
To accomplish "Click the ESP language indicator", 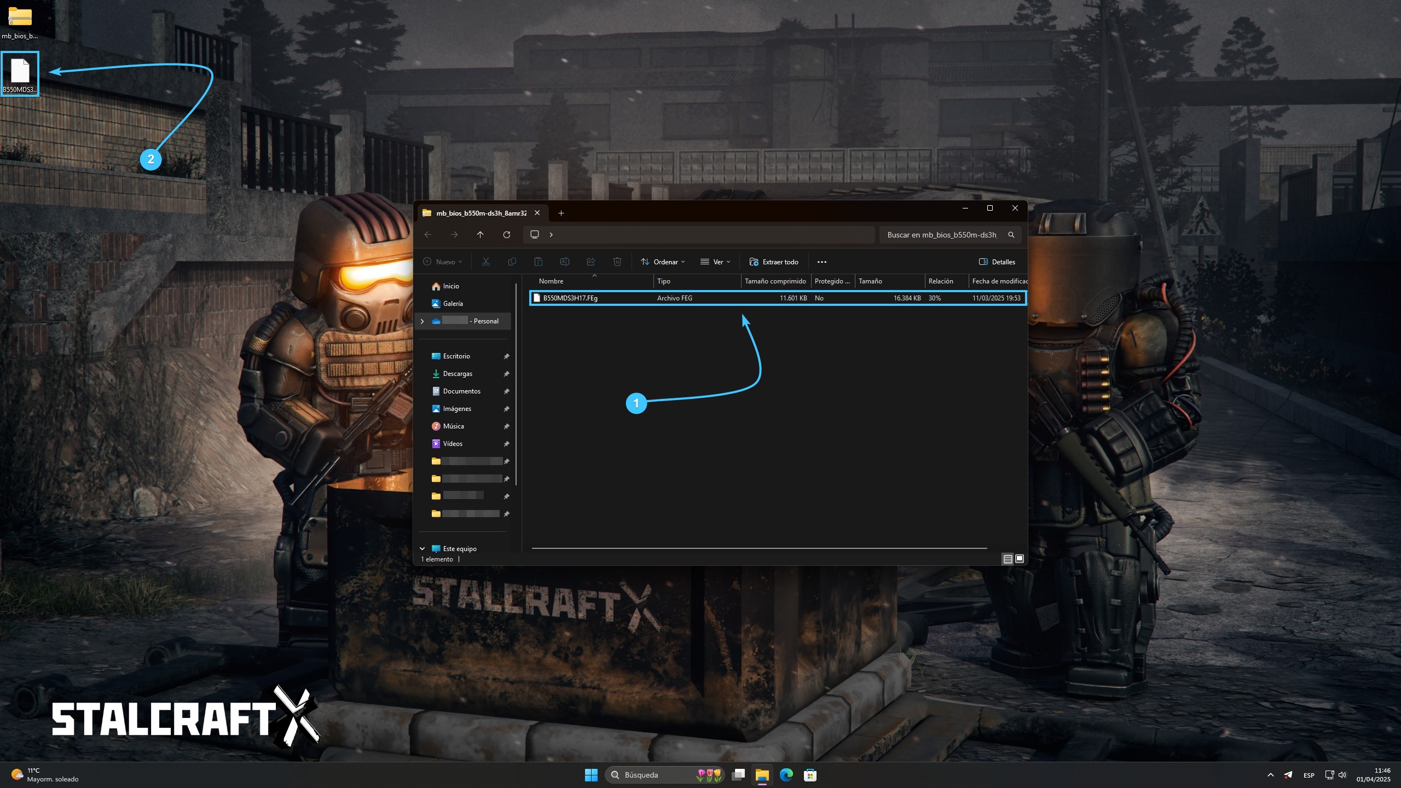I will pyautogui.click(x=1309, y=775).
